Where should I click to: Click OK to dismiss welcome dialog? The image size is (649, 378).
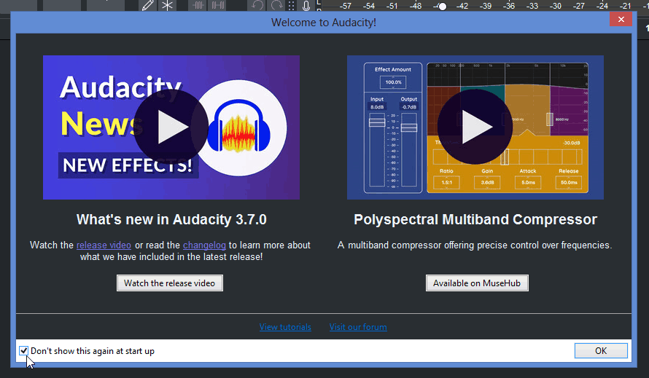(601, 351)
